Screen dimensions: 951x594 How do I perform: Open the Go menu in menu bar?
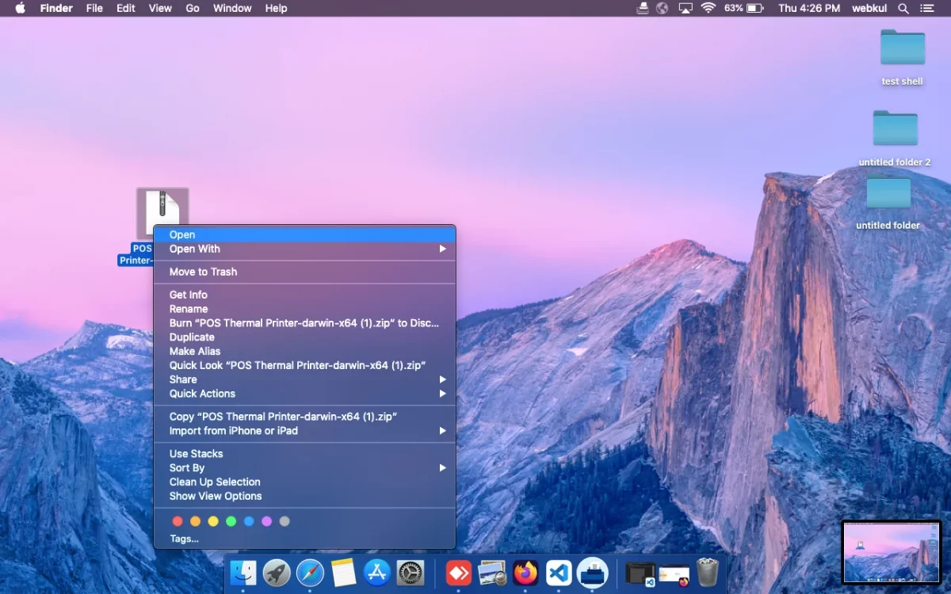193,9
